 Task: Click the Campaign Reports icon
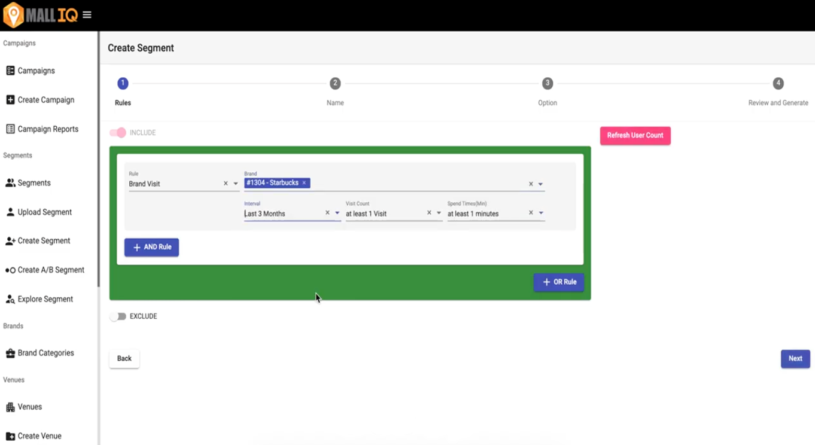click(10, 129)
